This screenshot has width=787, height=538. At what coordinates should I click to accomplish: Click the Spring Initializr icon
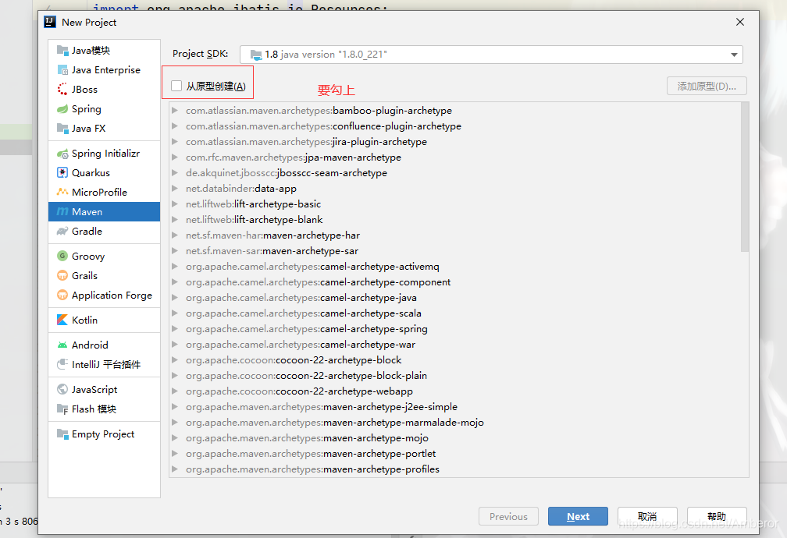pyautogui.click(x=62, y=154)
